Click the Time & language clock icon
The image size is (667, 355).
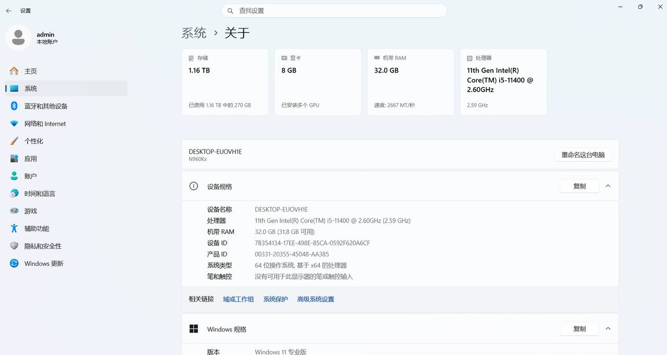14,193
